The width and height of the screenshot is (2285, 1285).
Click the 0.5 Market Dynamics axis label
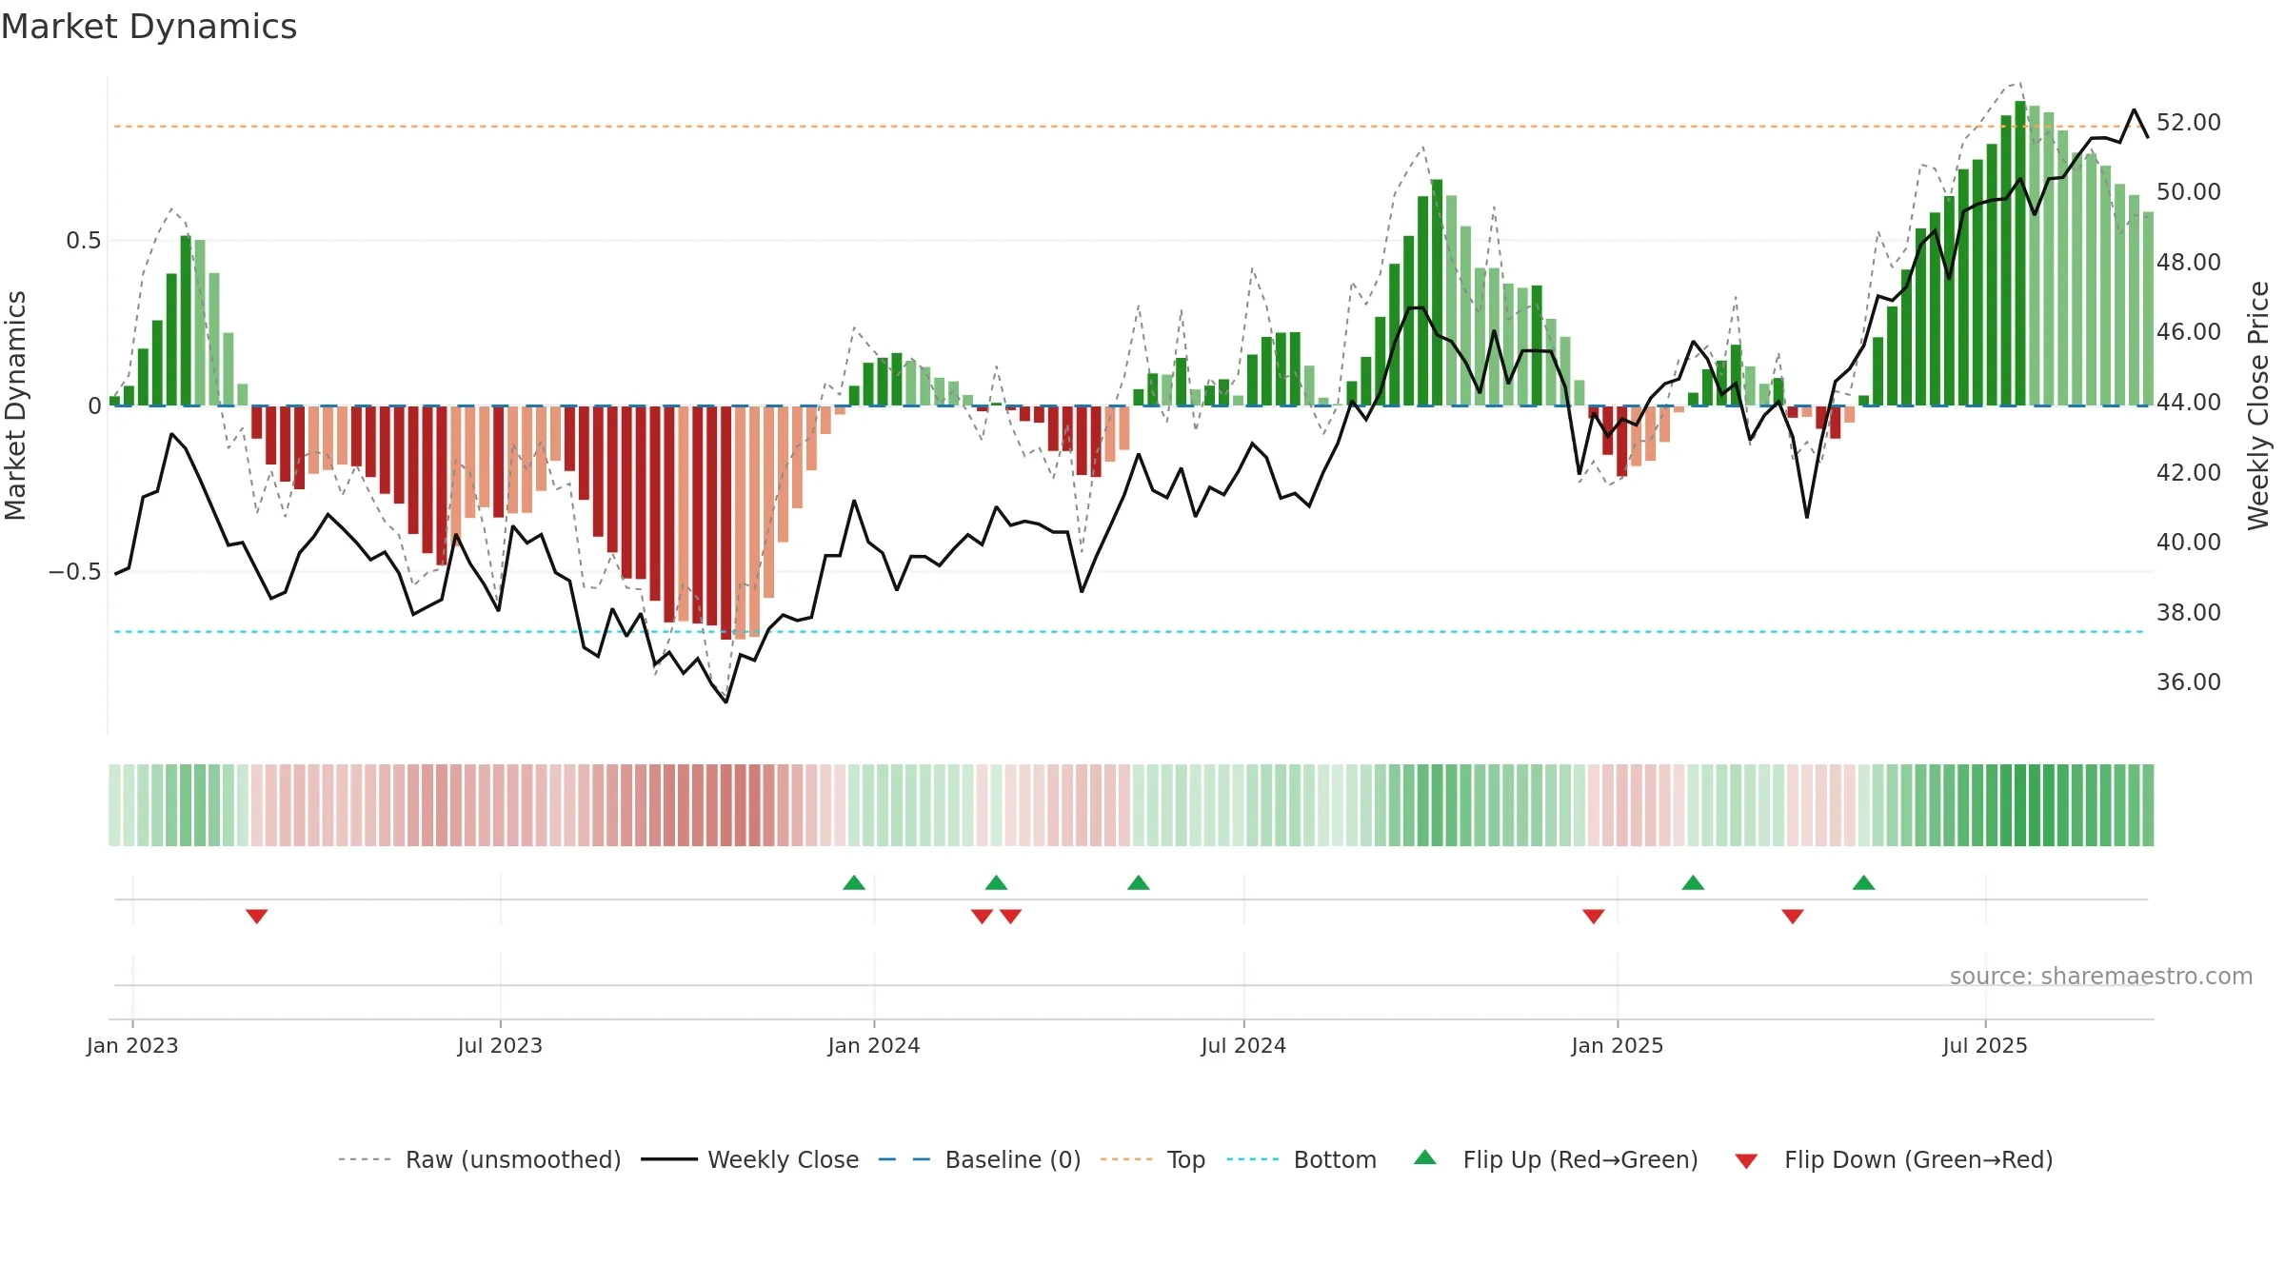point(83,241)
